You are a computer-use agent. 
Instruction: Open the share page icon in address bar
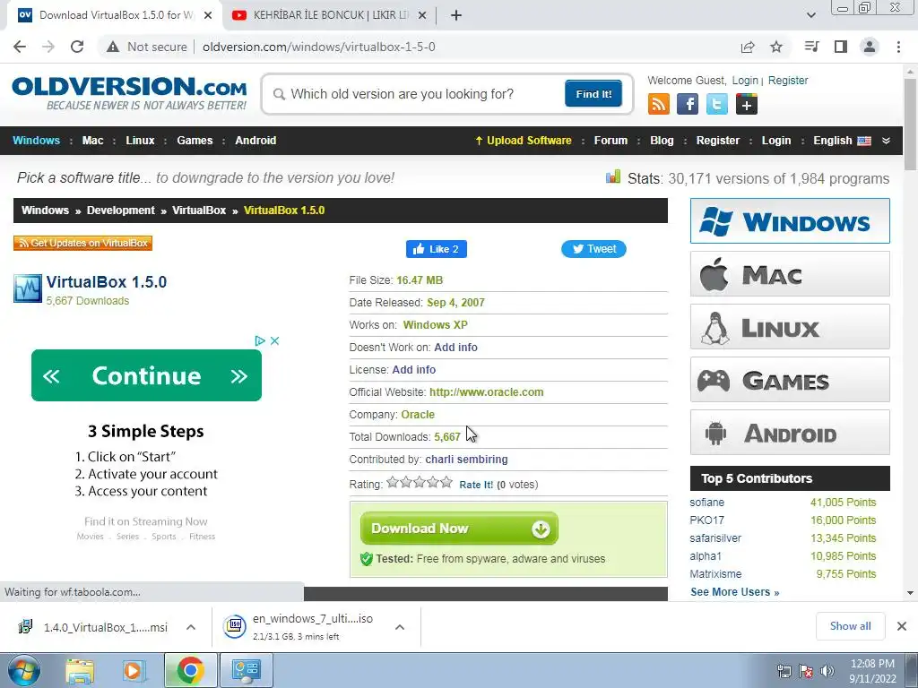pyautogui.click(x=748, y=47)
